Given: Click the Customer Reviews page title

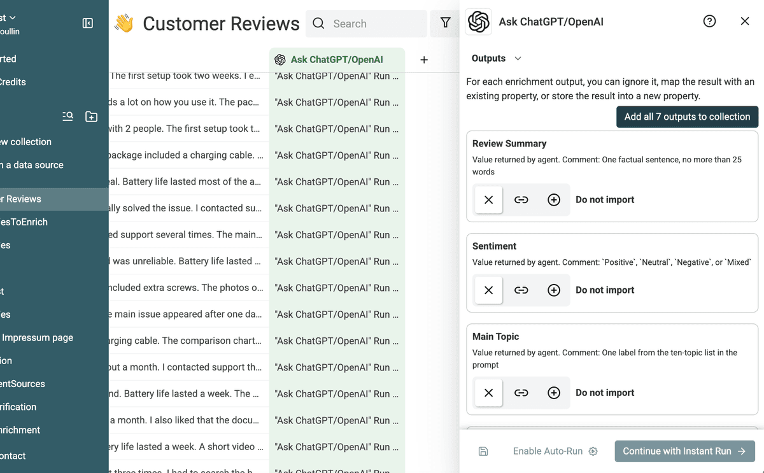Looking at the screenshot, I should 221,24.
